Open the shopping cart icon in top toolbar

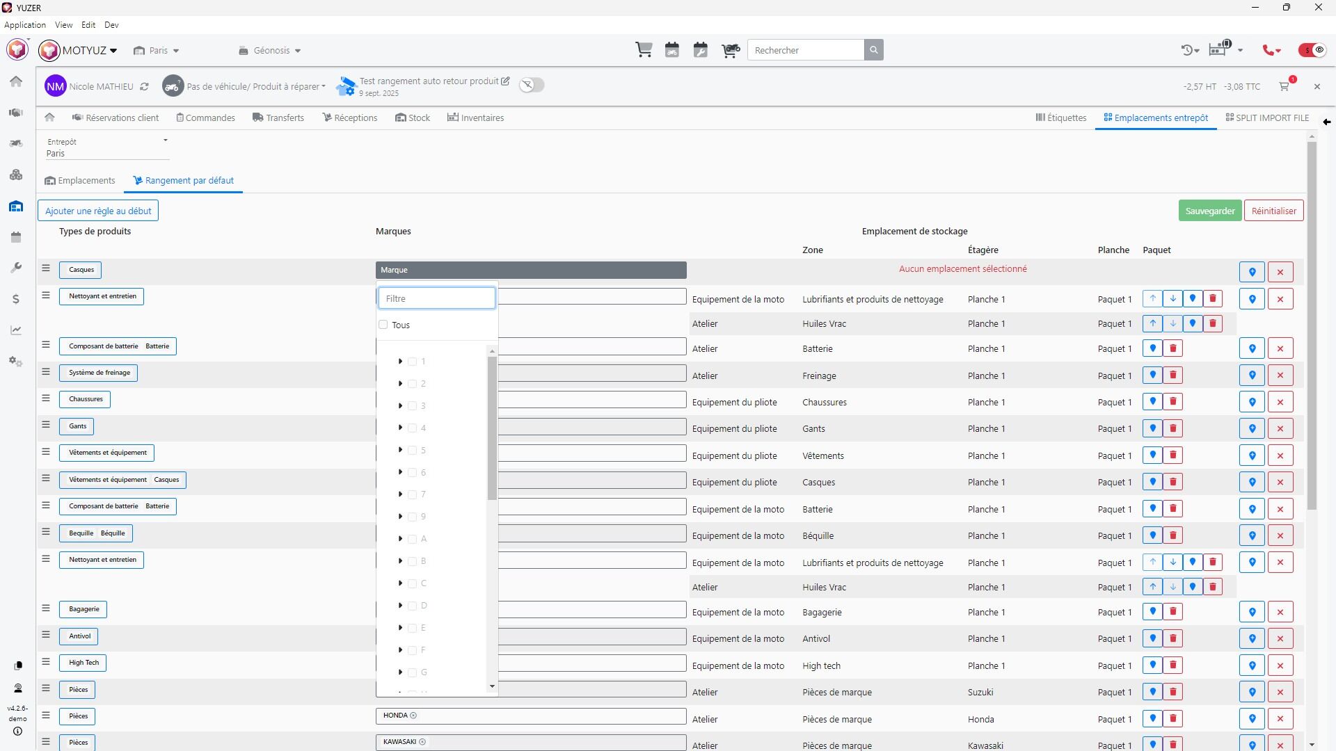pos(644,50)
